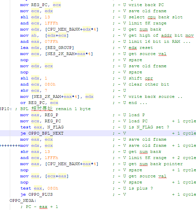This screenshot has height=210, width=196.
Task: Click the '; PC - eax + 1' comment
Action: [39, 207]
